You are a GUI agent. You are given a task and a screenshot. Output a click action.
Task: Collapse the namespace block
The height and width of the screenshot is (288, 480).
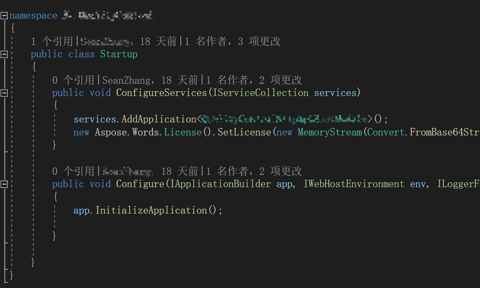pos(4,16)
